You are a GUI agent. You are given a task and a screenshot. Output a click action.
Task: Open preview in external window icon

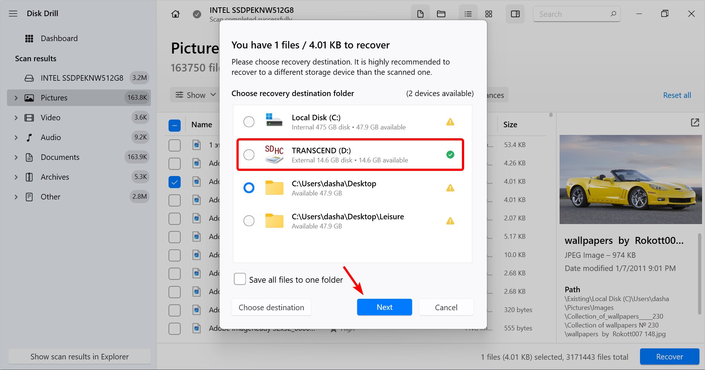click(695, 122)
